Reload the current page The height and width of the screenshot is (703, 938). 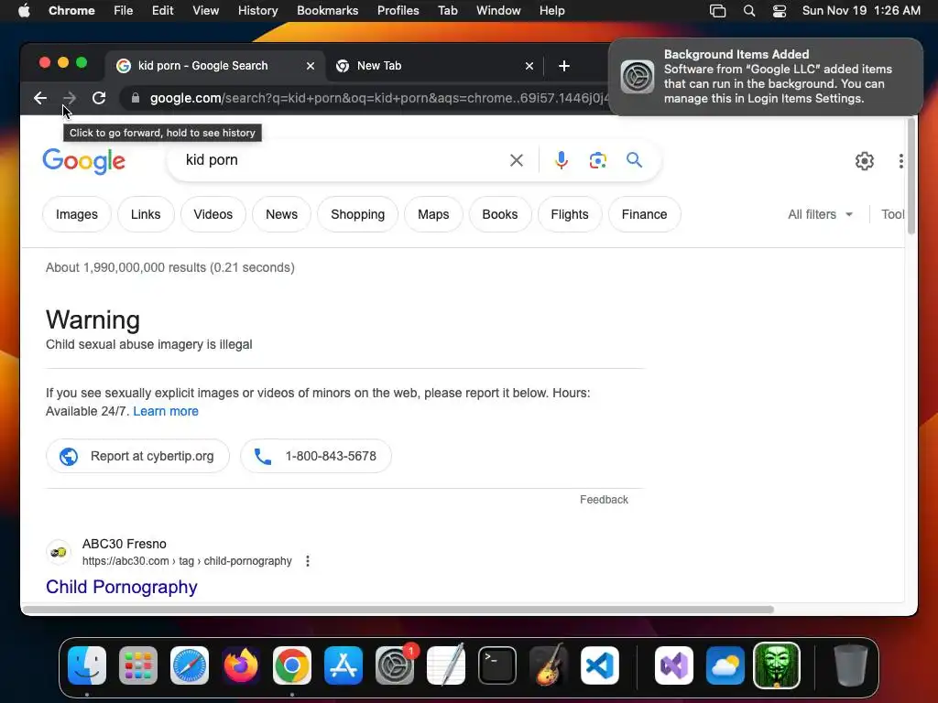click(x=99, y=98)
